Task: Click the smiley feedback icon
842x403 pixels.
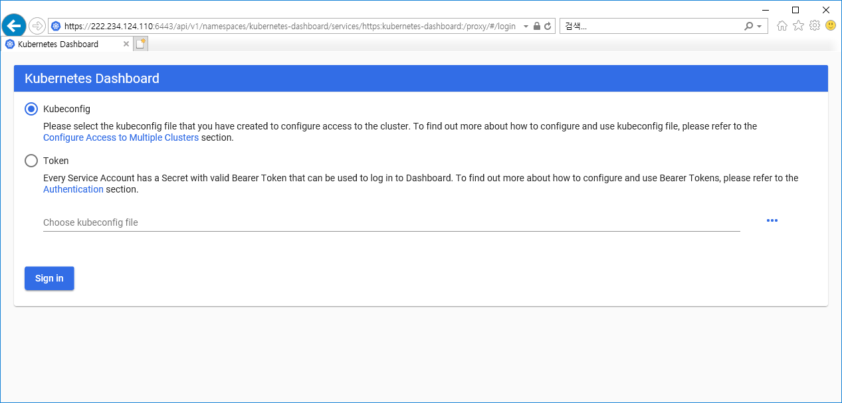Action: [x=831, y=25]
